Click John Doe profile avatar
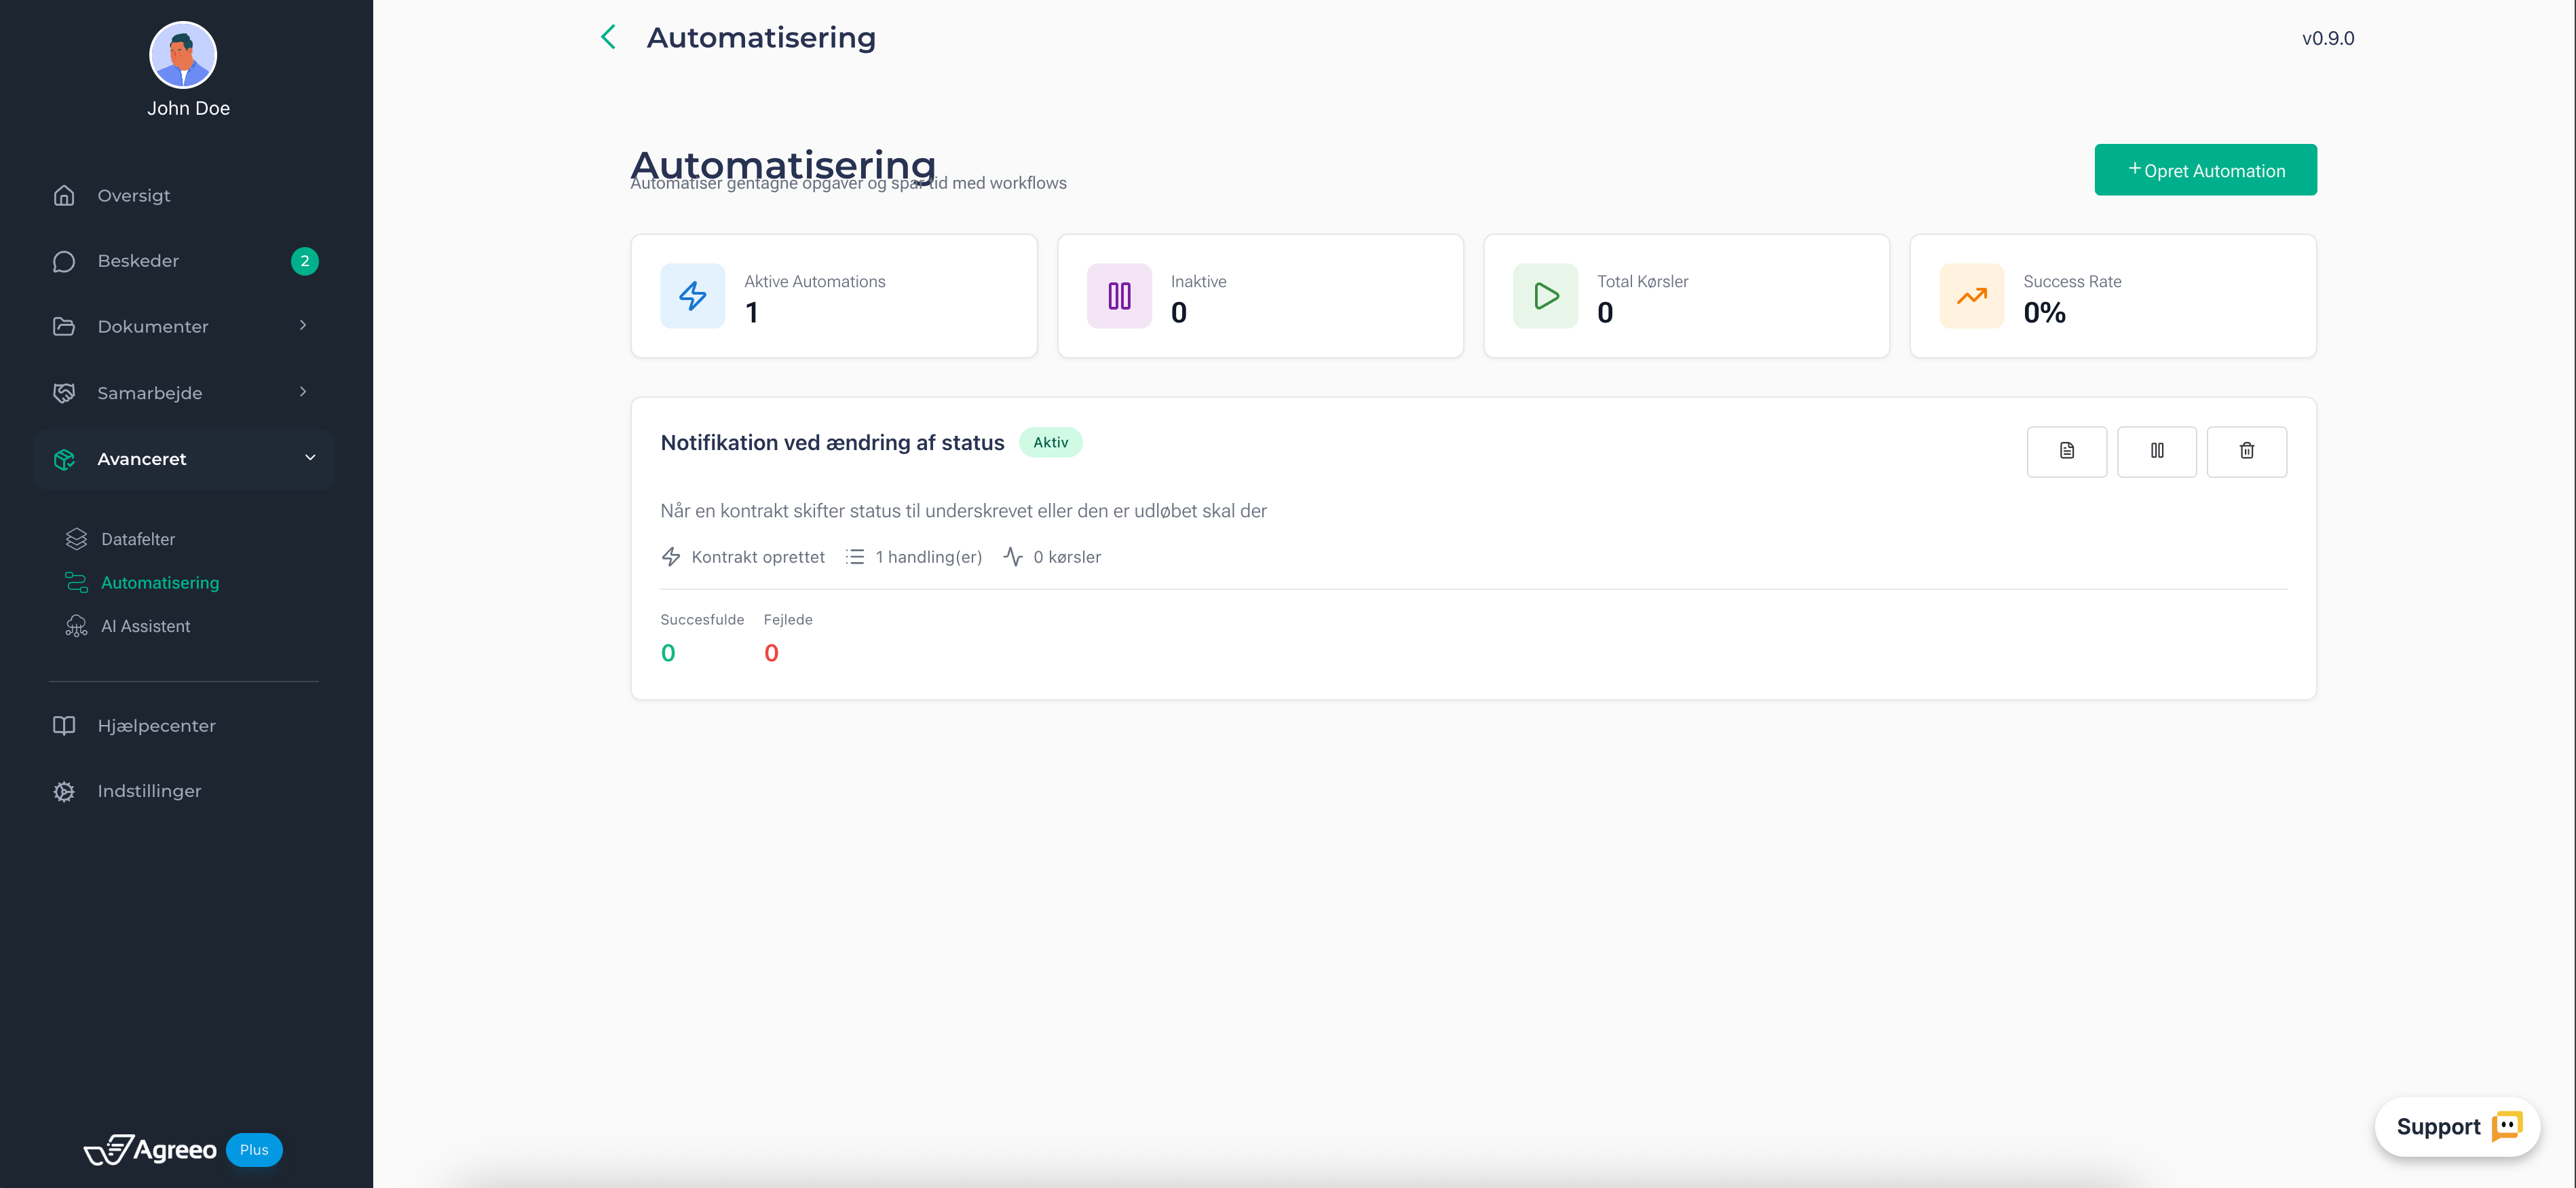The image size is (2576, 1188). pyautogui.click(x=183, y=55)
